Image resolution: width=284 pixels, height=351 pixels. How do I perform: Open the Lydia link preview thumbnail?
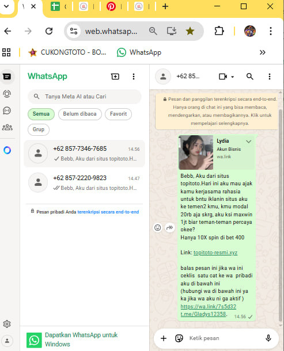click(x=196, y=152)
